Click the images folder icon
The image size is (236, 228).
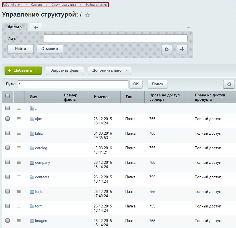tap(32, 221)
